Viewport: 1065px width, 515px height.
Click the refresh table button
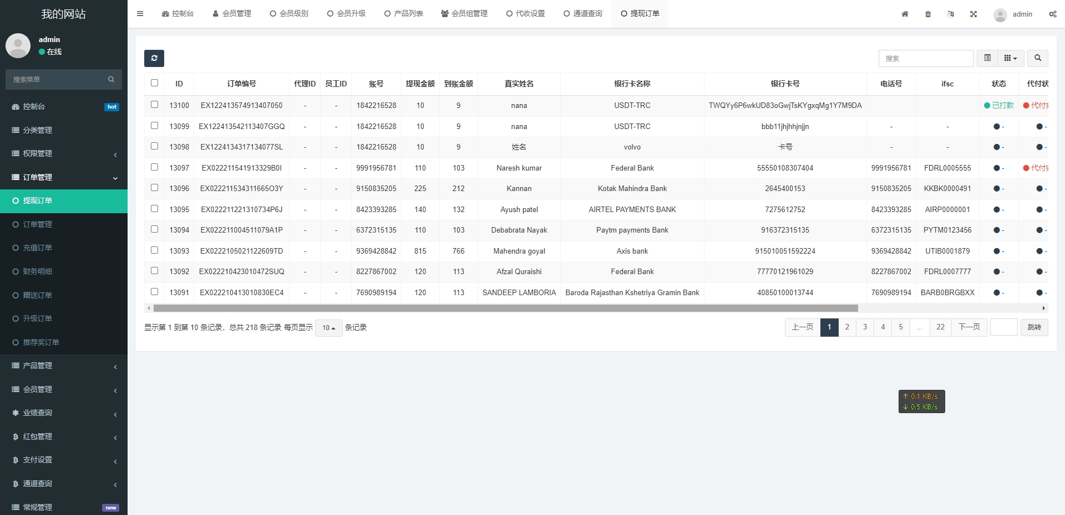pos(154,58)
